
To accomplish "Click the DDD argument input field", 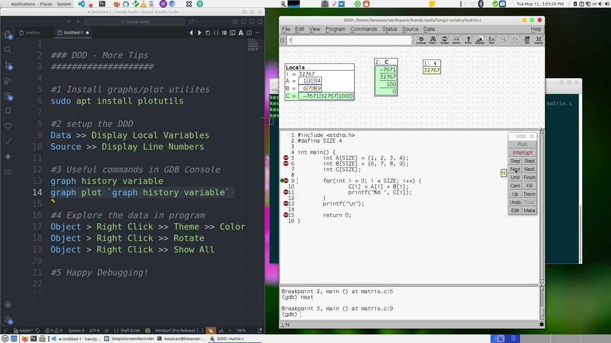I will [348, 40].
